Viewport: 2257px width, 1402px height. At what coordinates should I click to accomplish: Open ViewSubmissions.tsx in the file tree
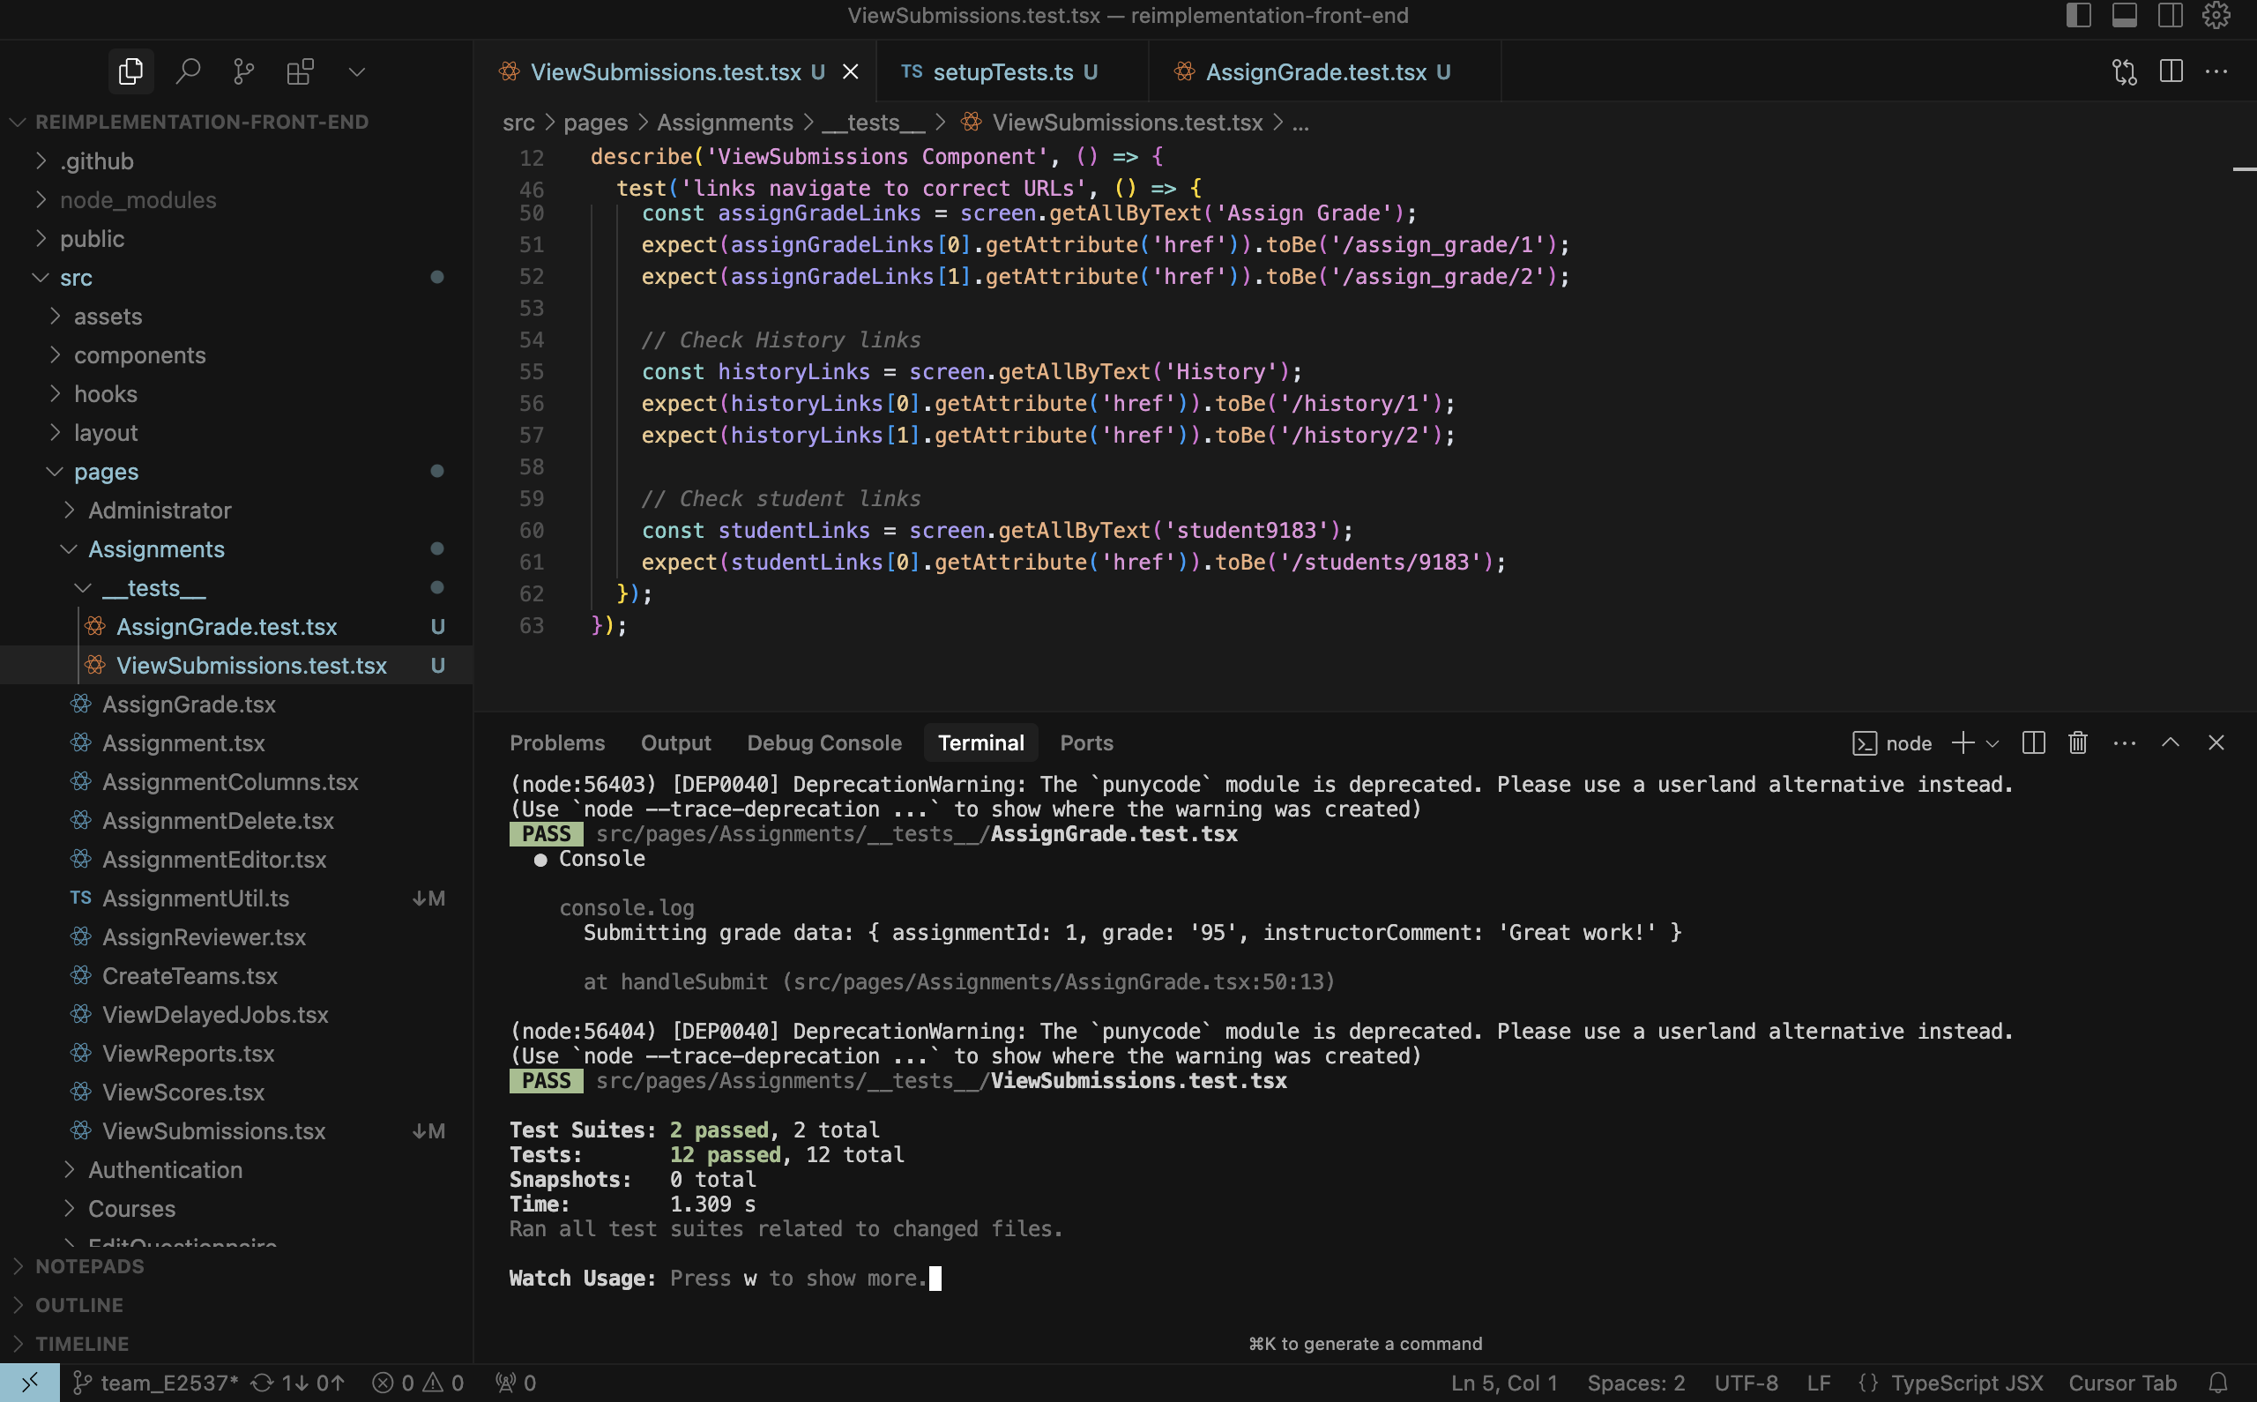point(213,1131)
